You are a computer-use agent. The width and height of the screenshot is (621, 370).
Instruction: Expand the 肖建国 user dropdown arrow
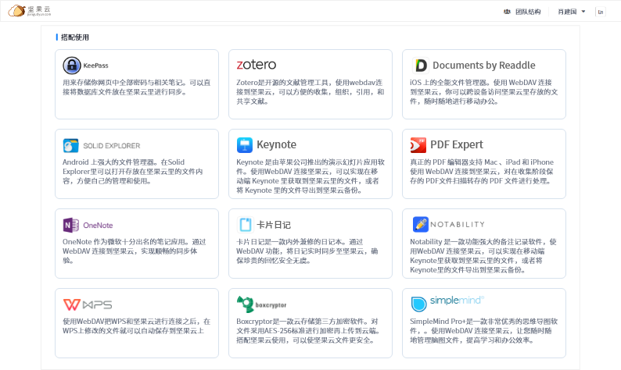(x=583, y=12)
